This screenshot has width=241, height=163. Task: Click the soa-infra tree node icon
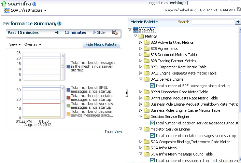pyautogui.click(x=136, y=30)
